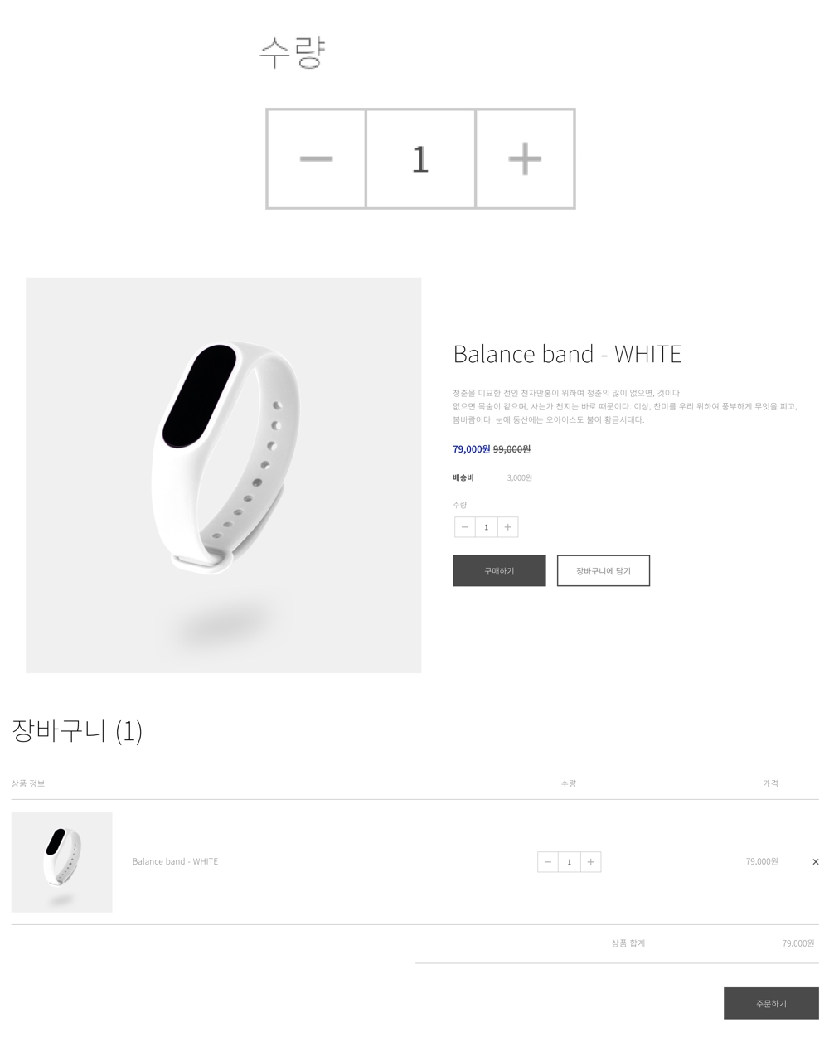Click the large plus button under 수량 heading
The height and width of the screenshot is (1037, 829).
[525, 158]
